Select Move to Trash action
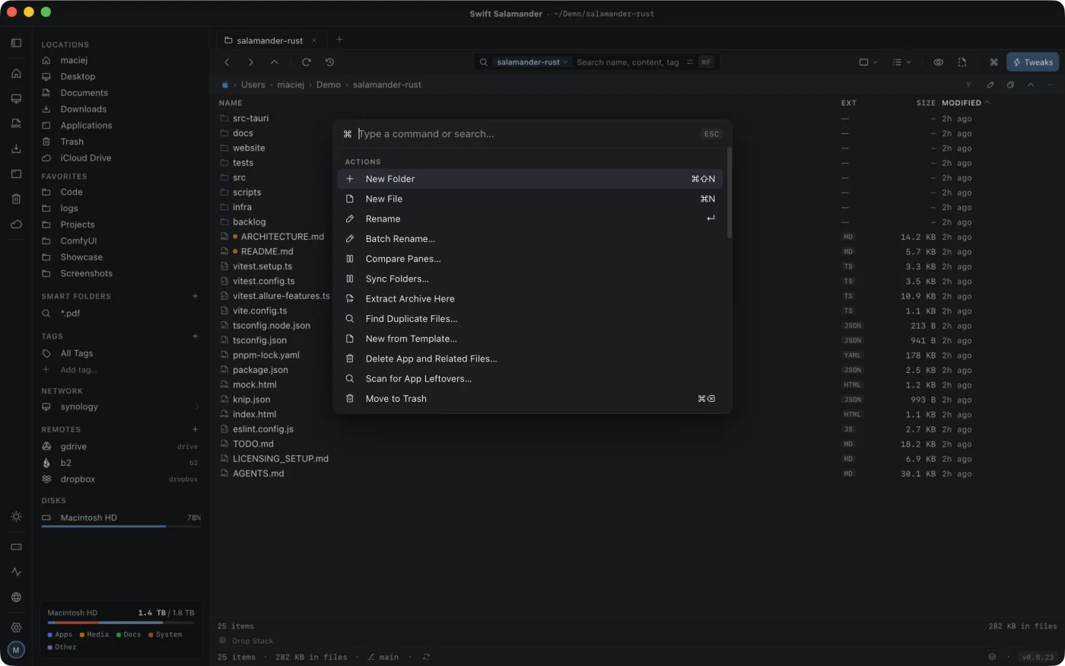The image size is (1065, 666). point(530,399)
